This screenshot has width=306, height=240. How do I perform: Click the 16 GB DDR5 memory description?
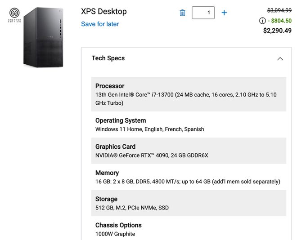188,182
